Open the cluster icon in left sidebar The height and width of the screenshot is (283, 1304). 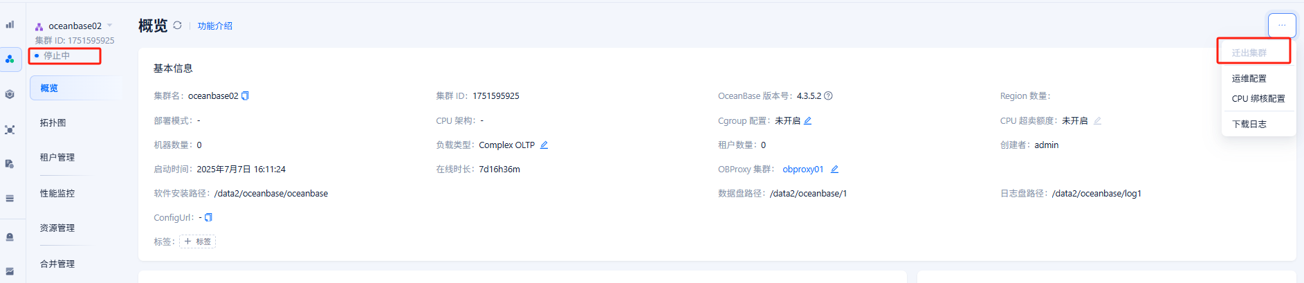pos(10,59)
